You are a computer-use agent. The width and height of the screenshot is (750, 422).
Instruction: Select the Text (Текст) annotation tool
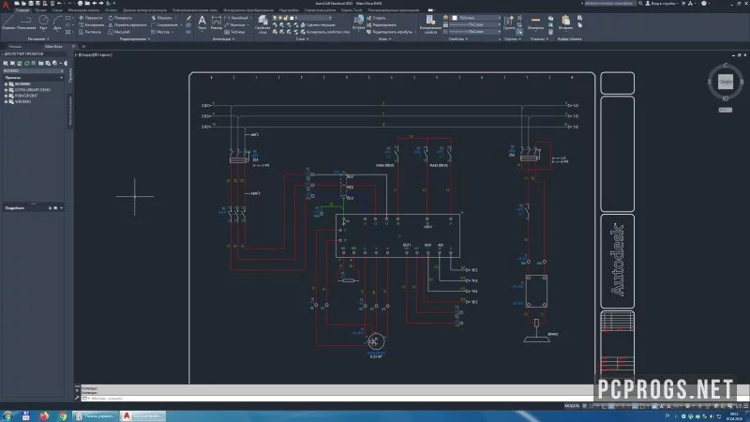click(x=202, y=22)
